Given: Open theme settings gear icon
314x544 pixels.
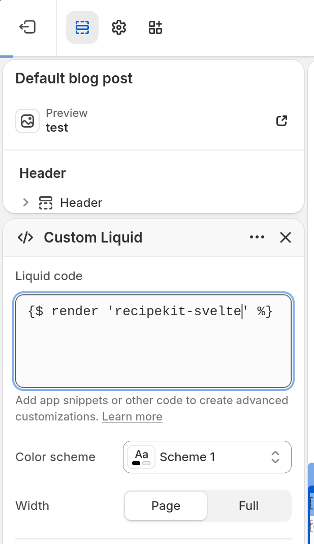Looking at the screenshot, I should tap(119, 27).
